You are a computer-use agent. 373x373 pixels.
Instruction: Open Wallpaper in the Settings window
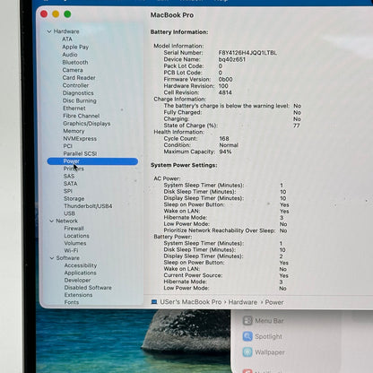[270, 352]
